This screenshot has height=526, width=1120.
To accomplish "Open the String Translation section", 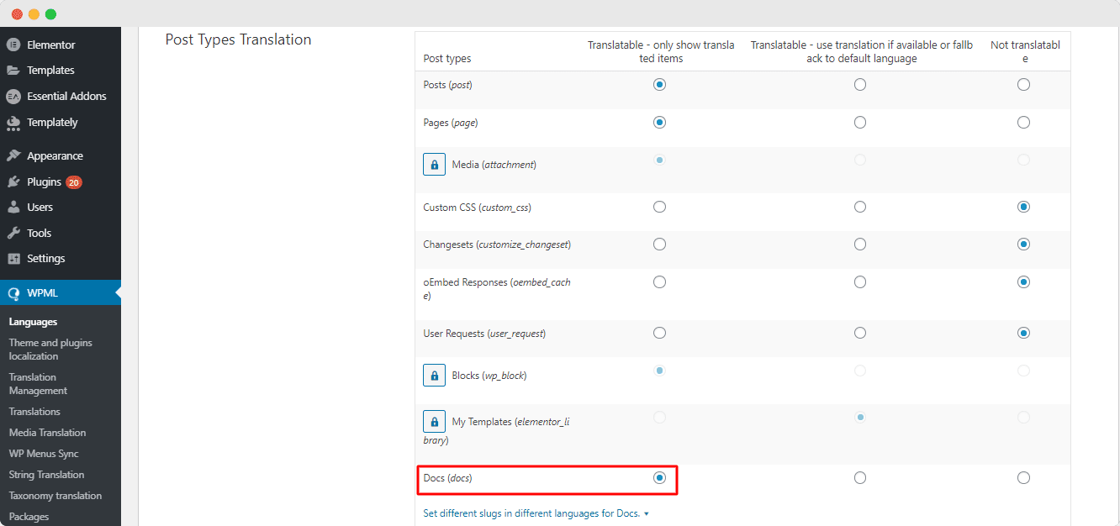I will (43, 474).
